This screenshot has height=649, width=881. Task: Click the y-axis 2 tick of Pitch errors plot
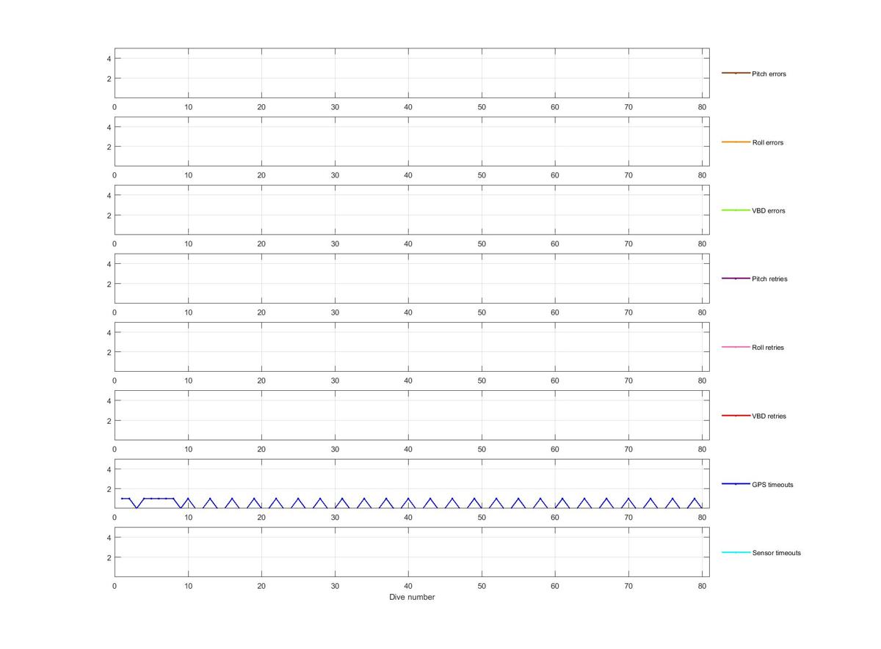coord(109,78)
